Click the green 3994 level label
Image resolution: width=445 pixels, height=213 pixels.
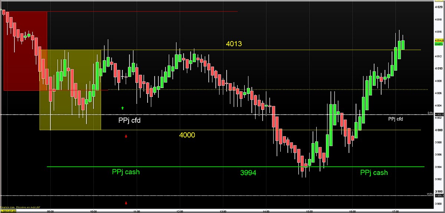pos(248,173)
